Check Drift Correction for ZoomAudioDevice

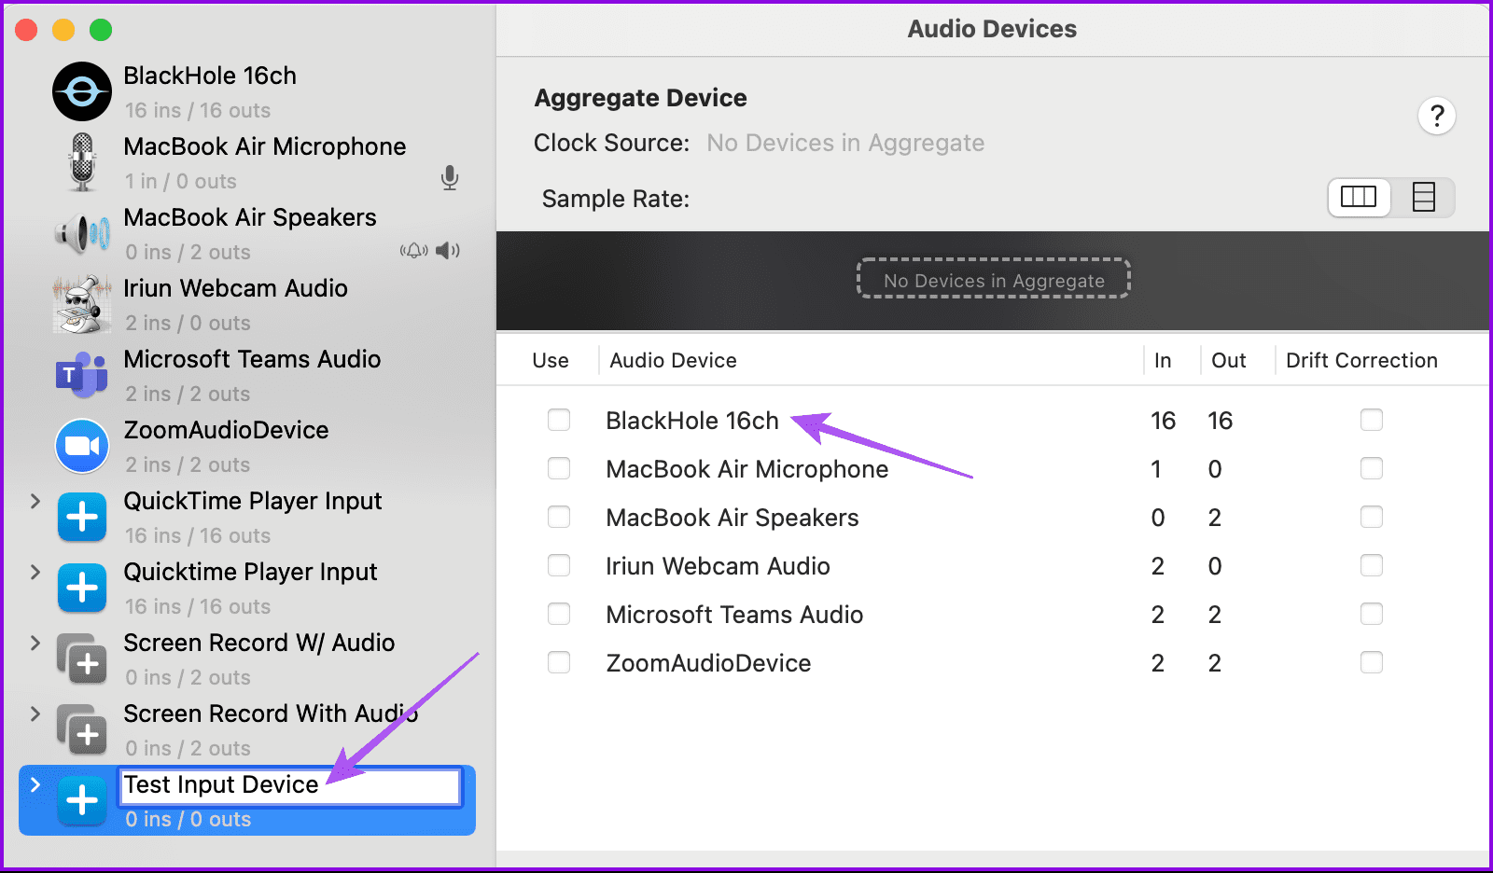[x=1372, y=662]
